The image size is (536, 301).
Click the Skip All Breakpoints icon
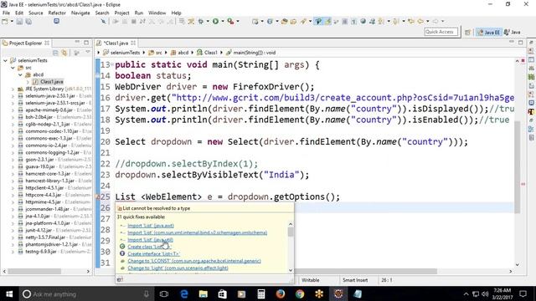pyautogui.click(x=103, y=22)
